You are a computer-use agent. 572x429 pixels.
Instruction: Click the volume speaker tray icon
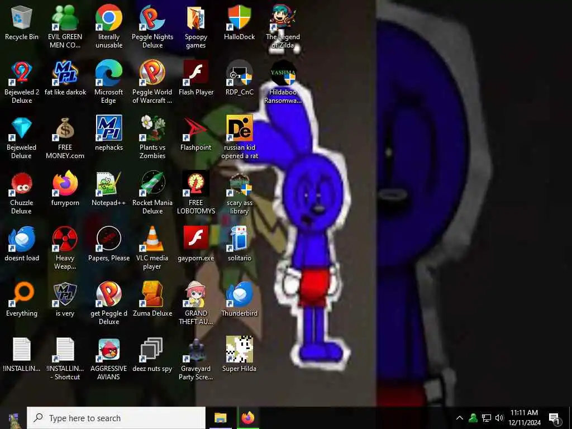point(499,418)
